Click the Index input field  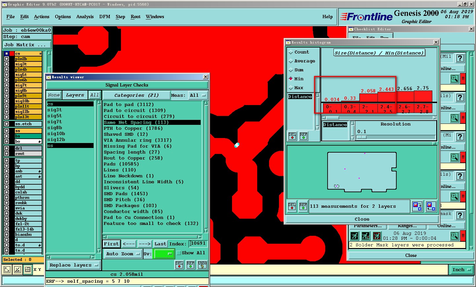click(x=198, y=244)
